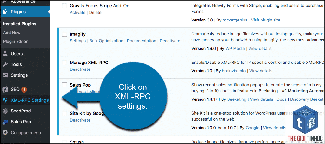View details for Manage XML-RPC
Viewport: 325px width, 144px height.
[x=261, y=71]
